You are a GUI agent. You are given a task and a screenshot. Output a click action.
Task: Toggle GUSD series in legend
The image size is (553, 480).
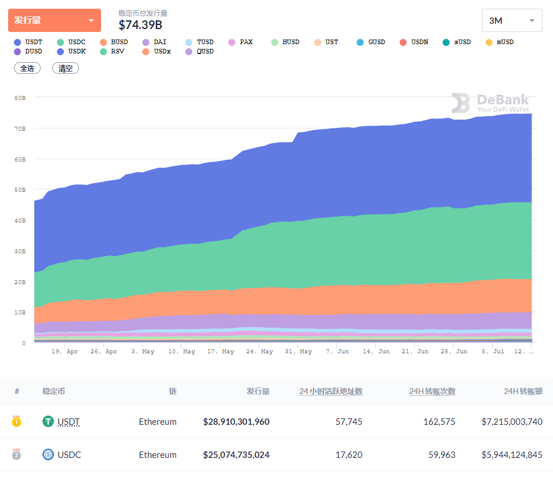(371, 42)
